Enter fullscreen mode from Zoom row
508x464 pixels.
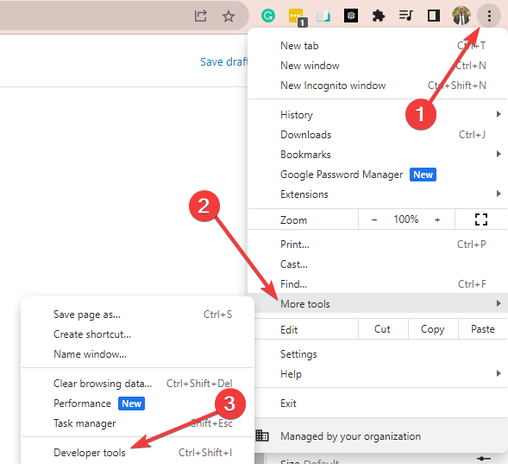click(x=481, y=219)
